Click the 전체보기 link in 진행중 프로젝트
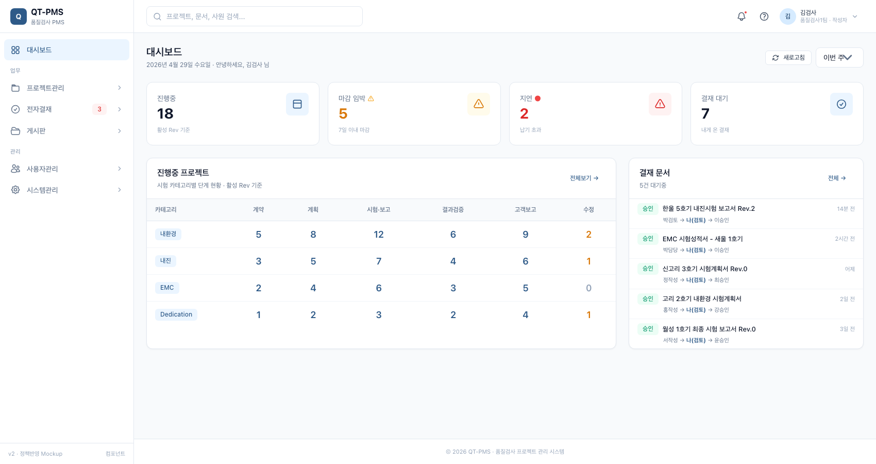Screen dimensions: 876x464 point(584,178)
